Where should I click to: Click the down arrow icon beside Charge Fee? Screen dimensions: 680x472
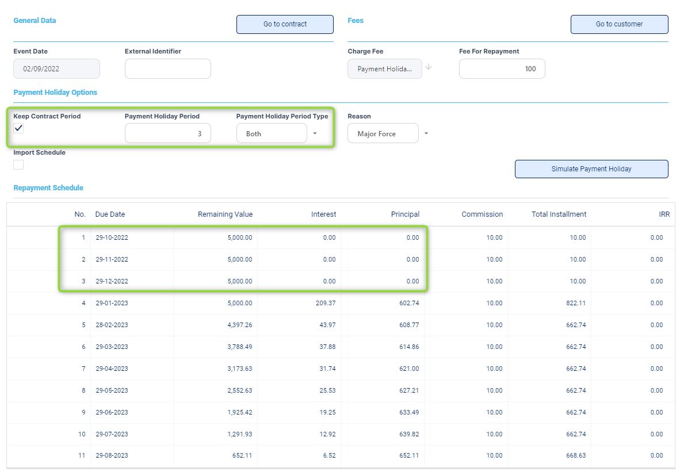coord(429,67)
